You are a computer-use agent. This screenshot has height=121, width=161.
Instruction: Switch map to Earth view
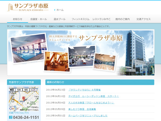point(33,90)
